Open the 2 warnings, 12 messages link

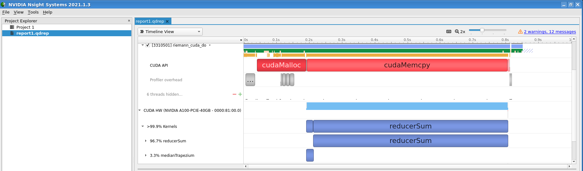550,31
